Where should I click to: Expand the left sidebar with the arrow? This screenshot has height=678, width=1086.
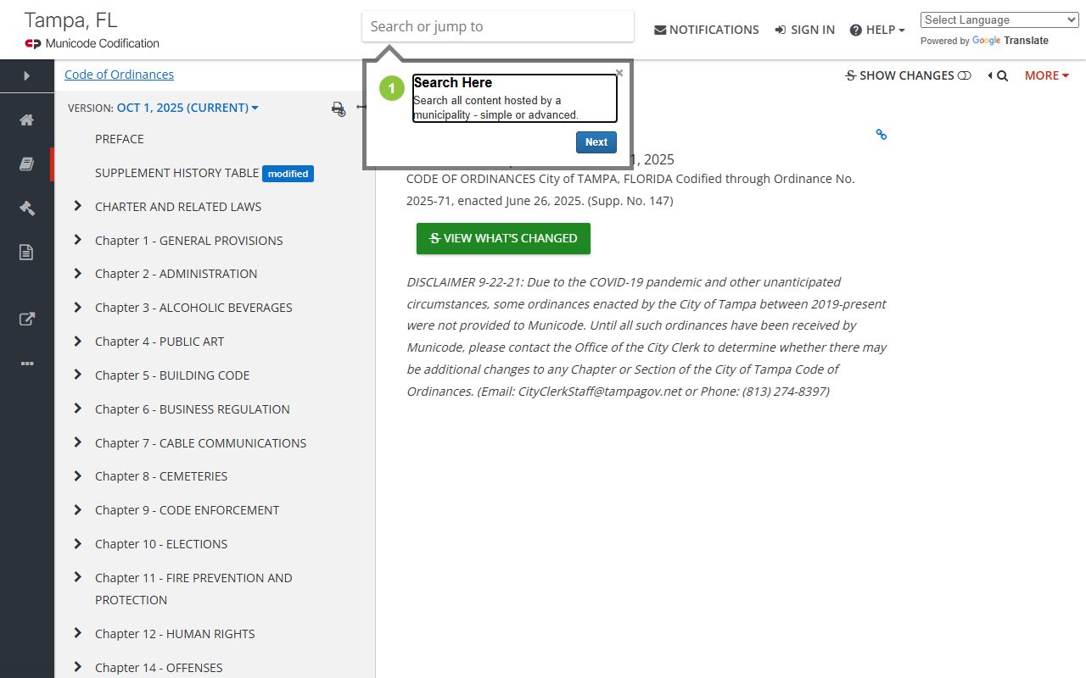point(26,75)
